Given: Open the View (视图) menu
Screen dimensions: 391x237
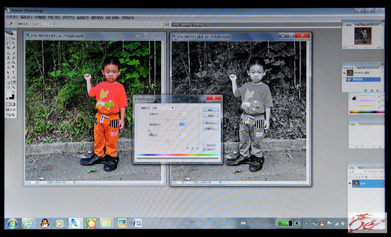Looking at the screenshot, I should (x=97, y=18).
